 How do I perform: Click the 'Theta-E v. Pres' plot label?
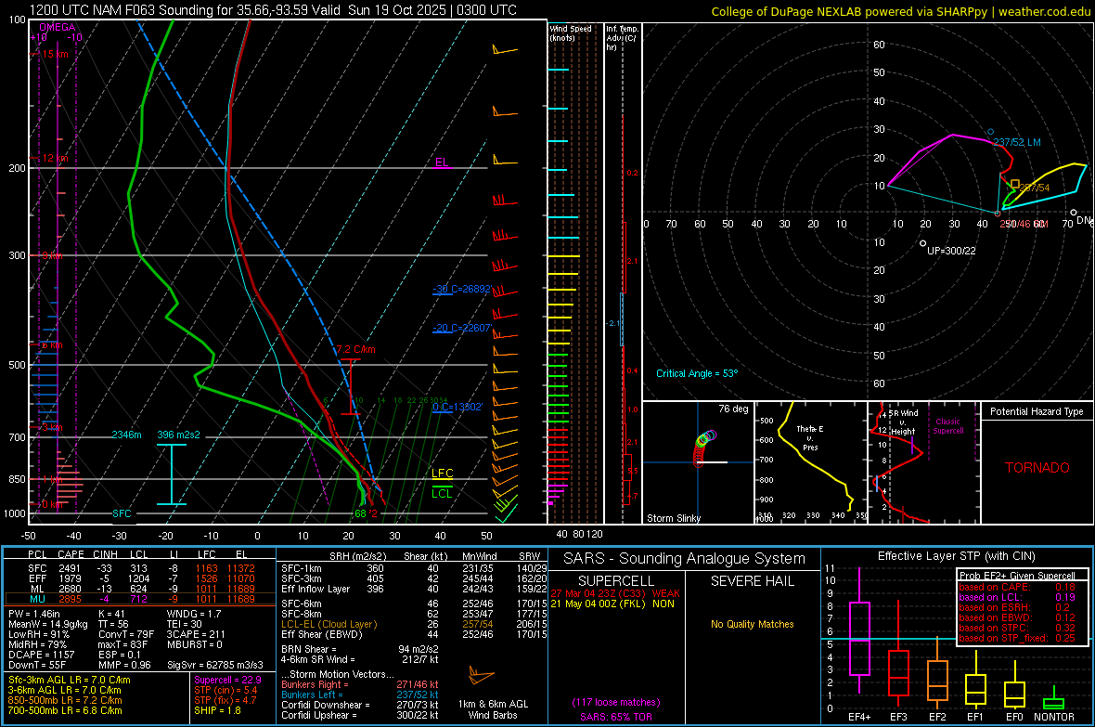click(x=810, y=438)
